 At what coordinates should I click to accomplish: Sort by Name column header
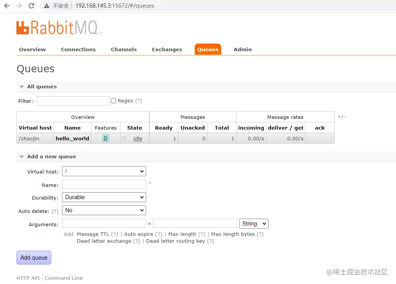click(x=72, y=128)
